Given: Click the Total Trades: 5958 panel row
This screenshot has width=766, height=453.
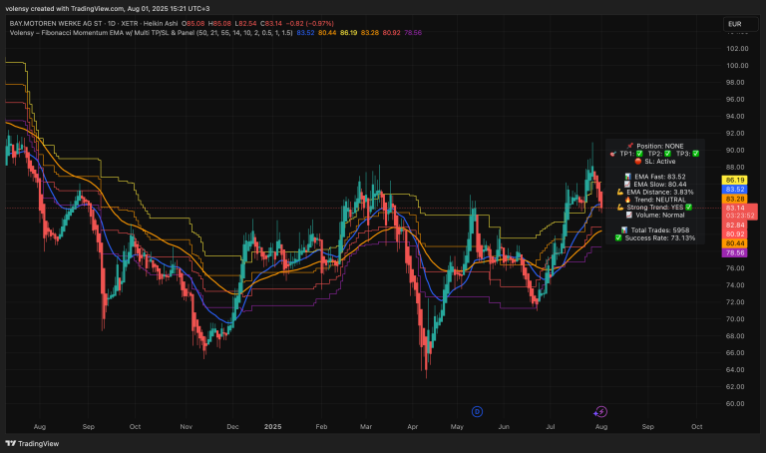Looking at the screenshot, I should [x=655, y=230].
